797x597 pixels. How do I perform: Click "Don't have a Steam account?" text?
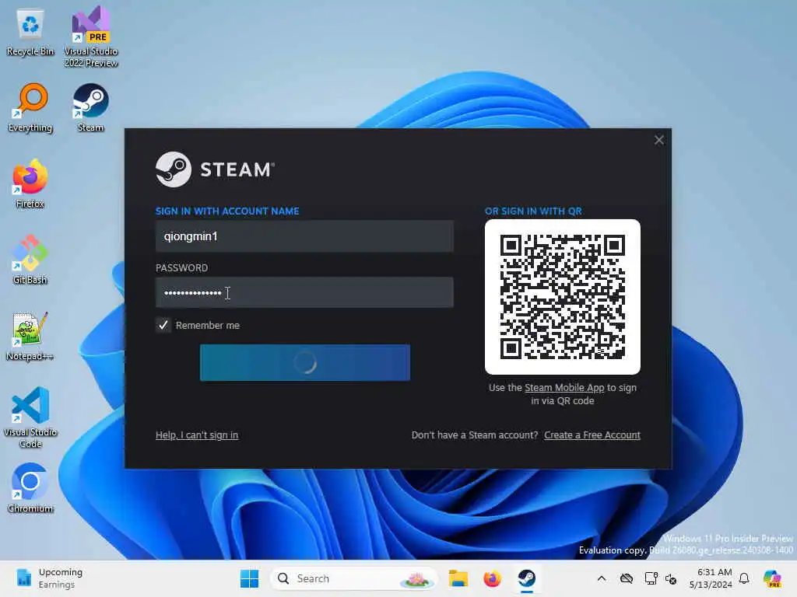(x=475, y=435)
